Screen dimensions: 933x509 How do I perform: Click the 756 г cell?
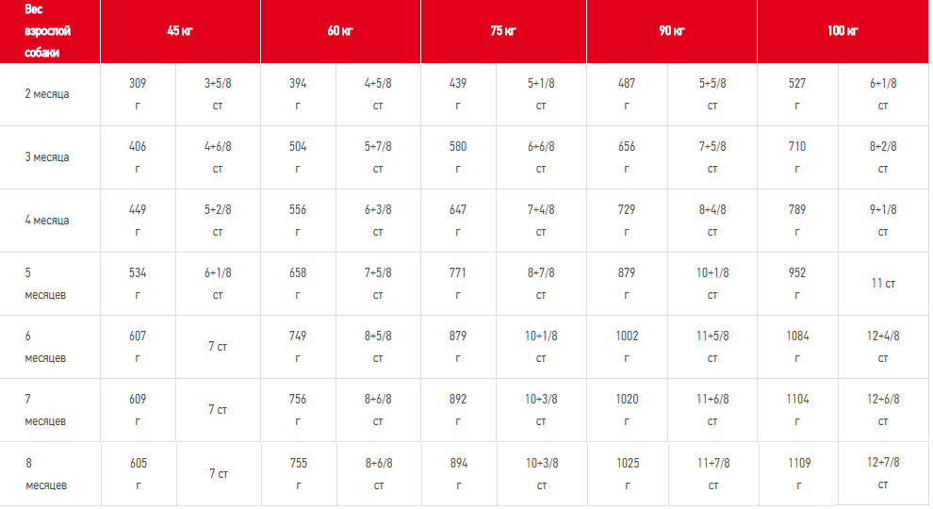point(298,410)
